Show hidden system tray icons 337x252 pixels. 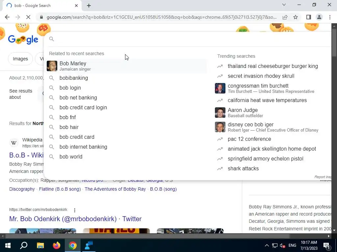267,245
